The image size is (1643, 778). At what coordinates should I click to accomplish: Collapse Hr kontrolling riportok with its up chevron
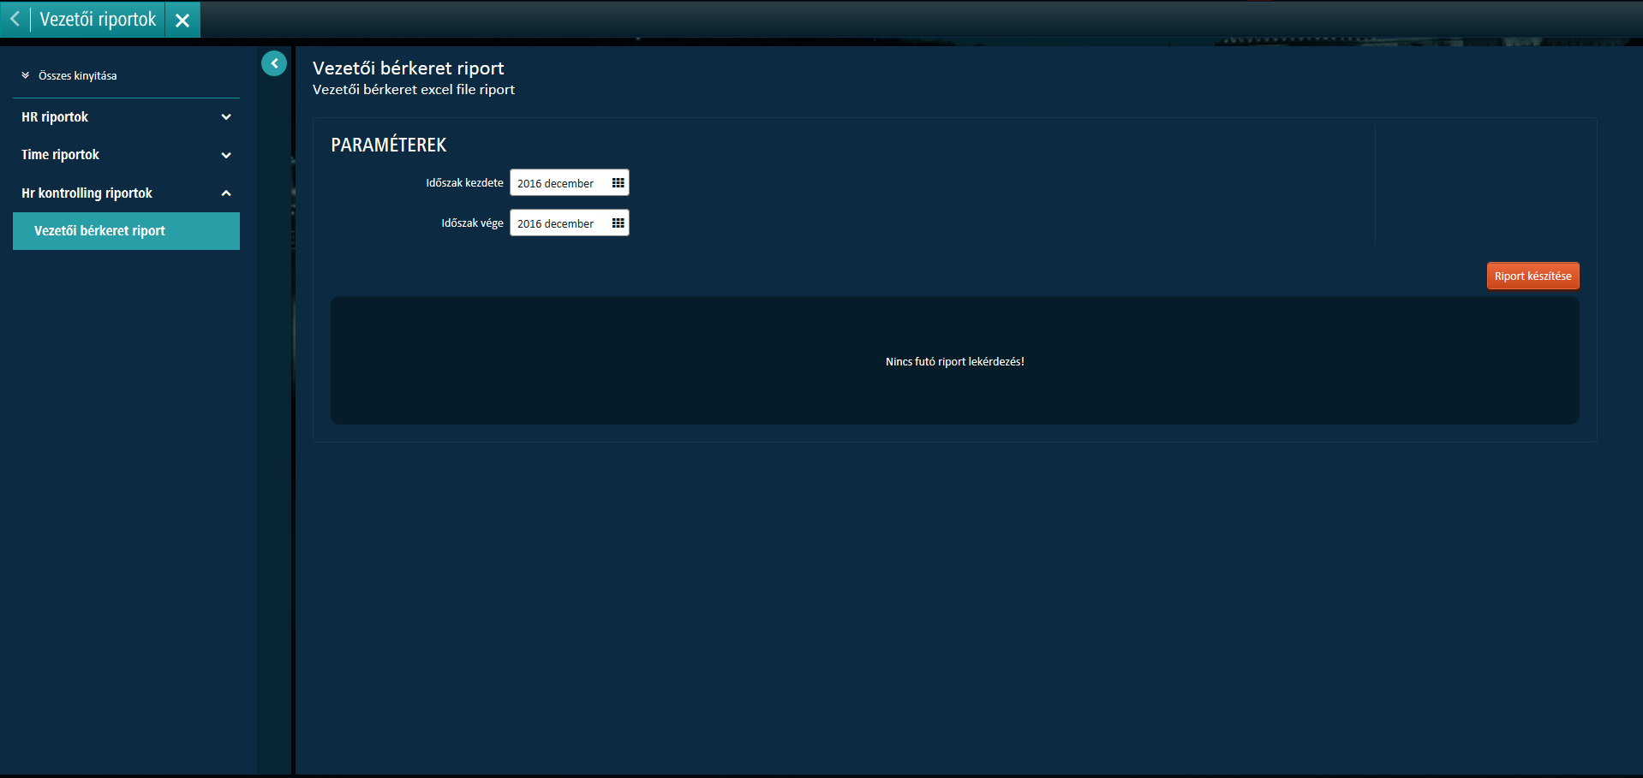[x=226, y=193]
